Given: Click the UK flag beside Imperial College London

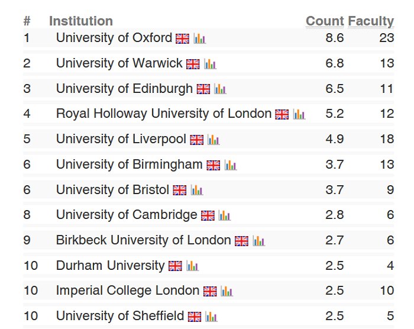Looking at the screenshot, I should (x=210, y=292).
